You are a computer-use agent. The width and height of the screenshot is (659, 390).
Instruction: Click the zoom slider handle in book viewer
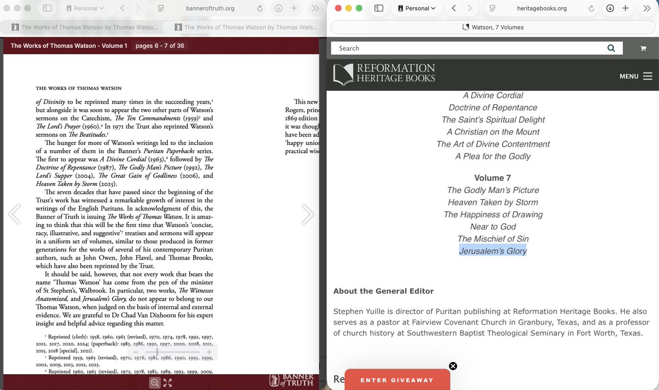point(157,352)
